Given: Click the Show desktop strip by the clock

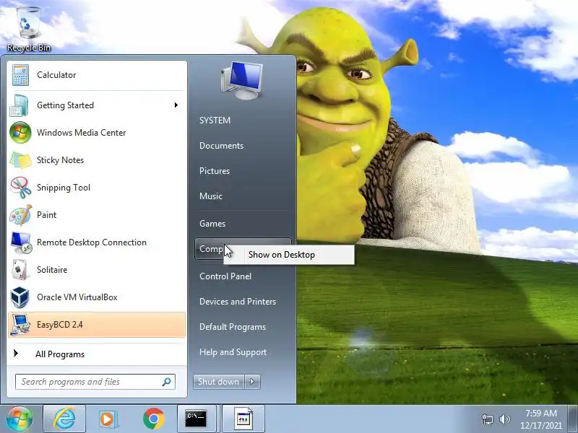Looking at the screenshot, I should (x=573, y=419).
